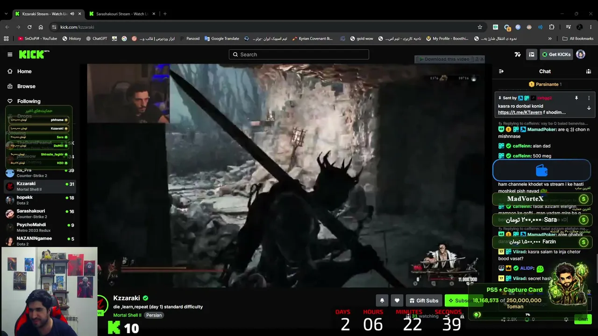Go to the Kick logo homepage
This screenshot has width=598, height=336.
pyautogui.click(x=34, y=55)
